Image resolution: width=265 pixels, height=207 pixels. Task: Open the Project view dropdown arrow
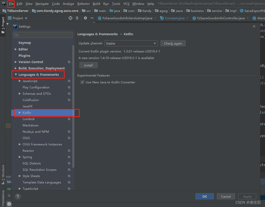[26, 18]
